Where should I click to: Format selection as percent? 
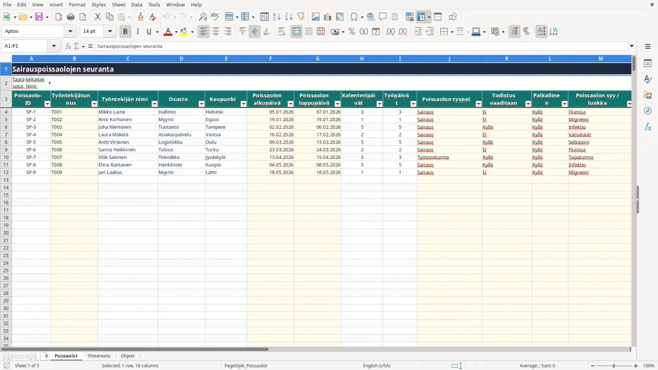point(351,32)
